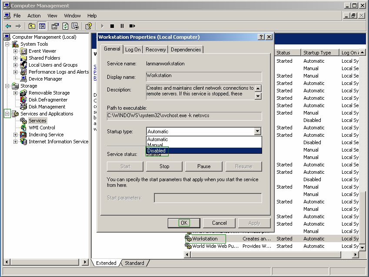Switch to the Log On tab

pyautogui.click(x=133, y=49)
